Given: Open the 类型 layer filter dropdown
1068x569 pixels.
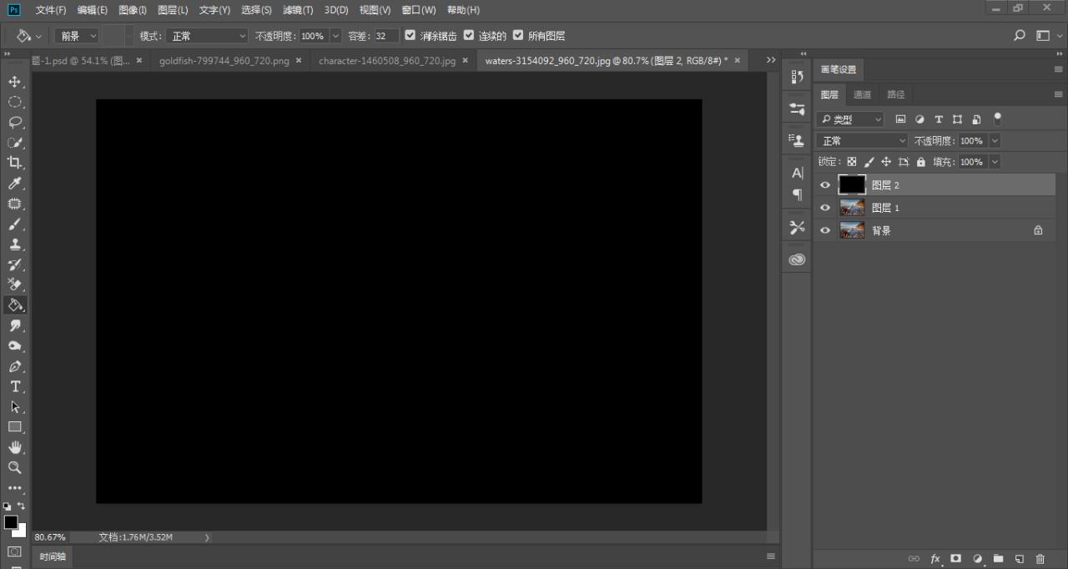Looking at the screenshot, I should point(849,119).
